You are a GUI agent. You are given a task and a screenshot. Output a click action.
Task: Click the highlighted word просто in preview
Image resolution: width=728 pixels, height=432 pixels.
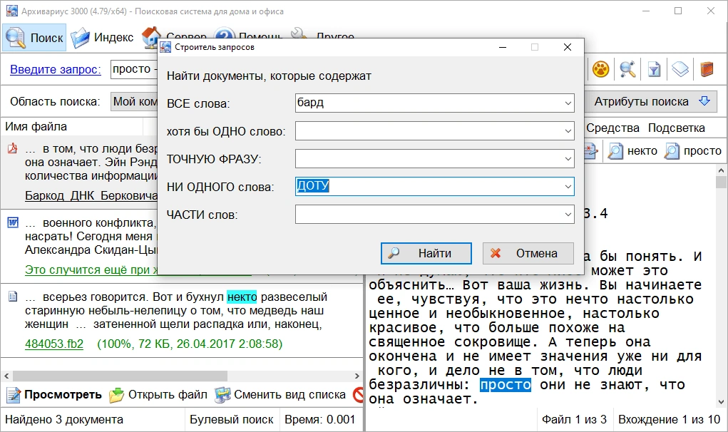(506, 385)
